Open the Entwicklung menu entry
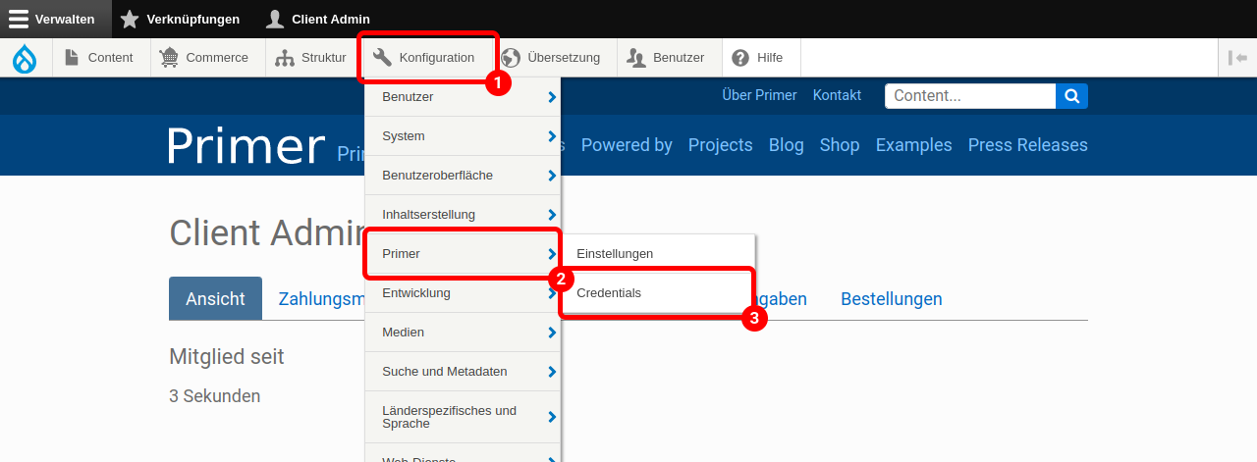The width and height of the screenshot is (1257, 462). pos(463,292)
